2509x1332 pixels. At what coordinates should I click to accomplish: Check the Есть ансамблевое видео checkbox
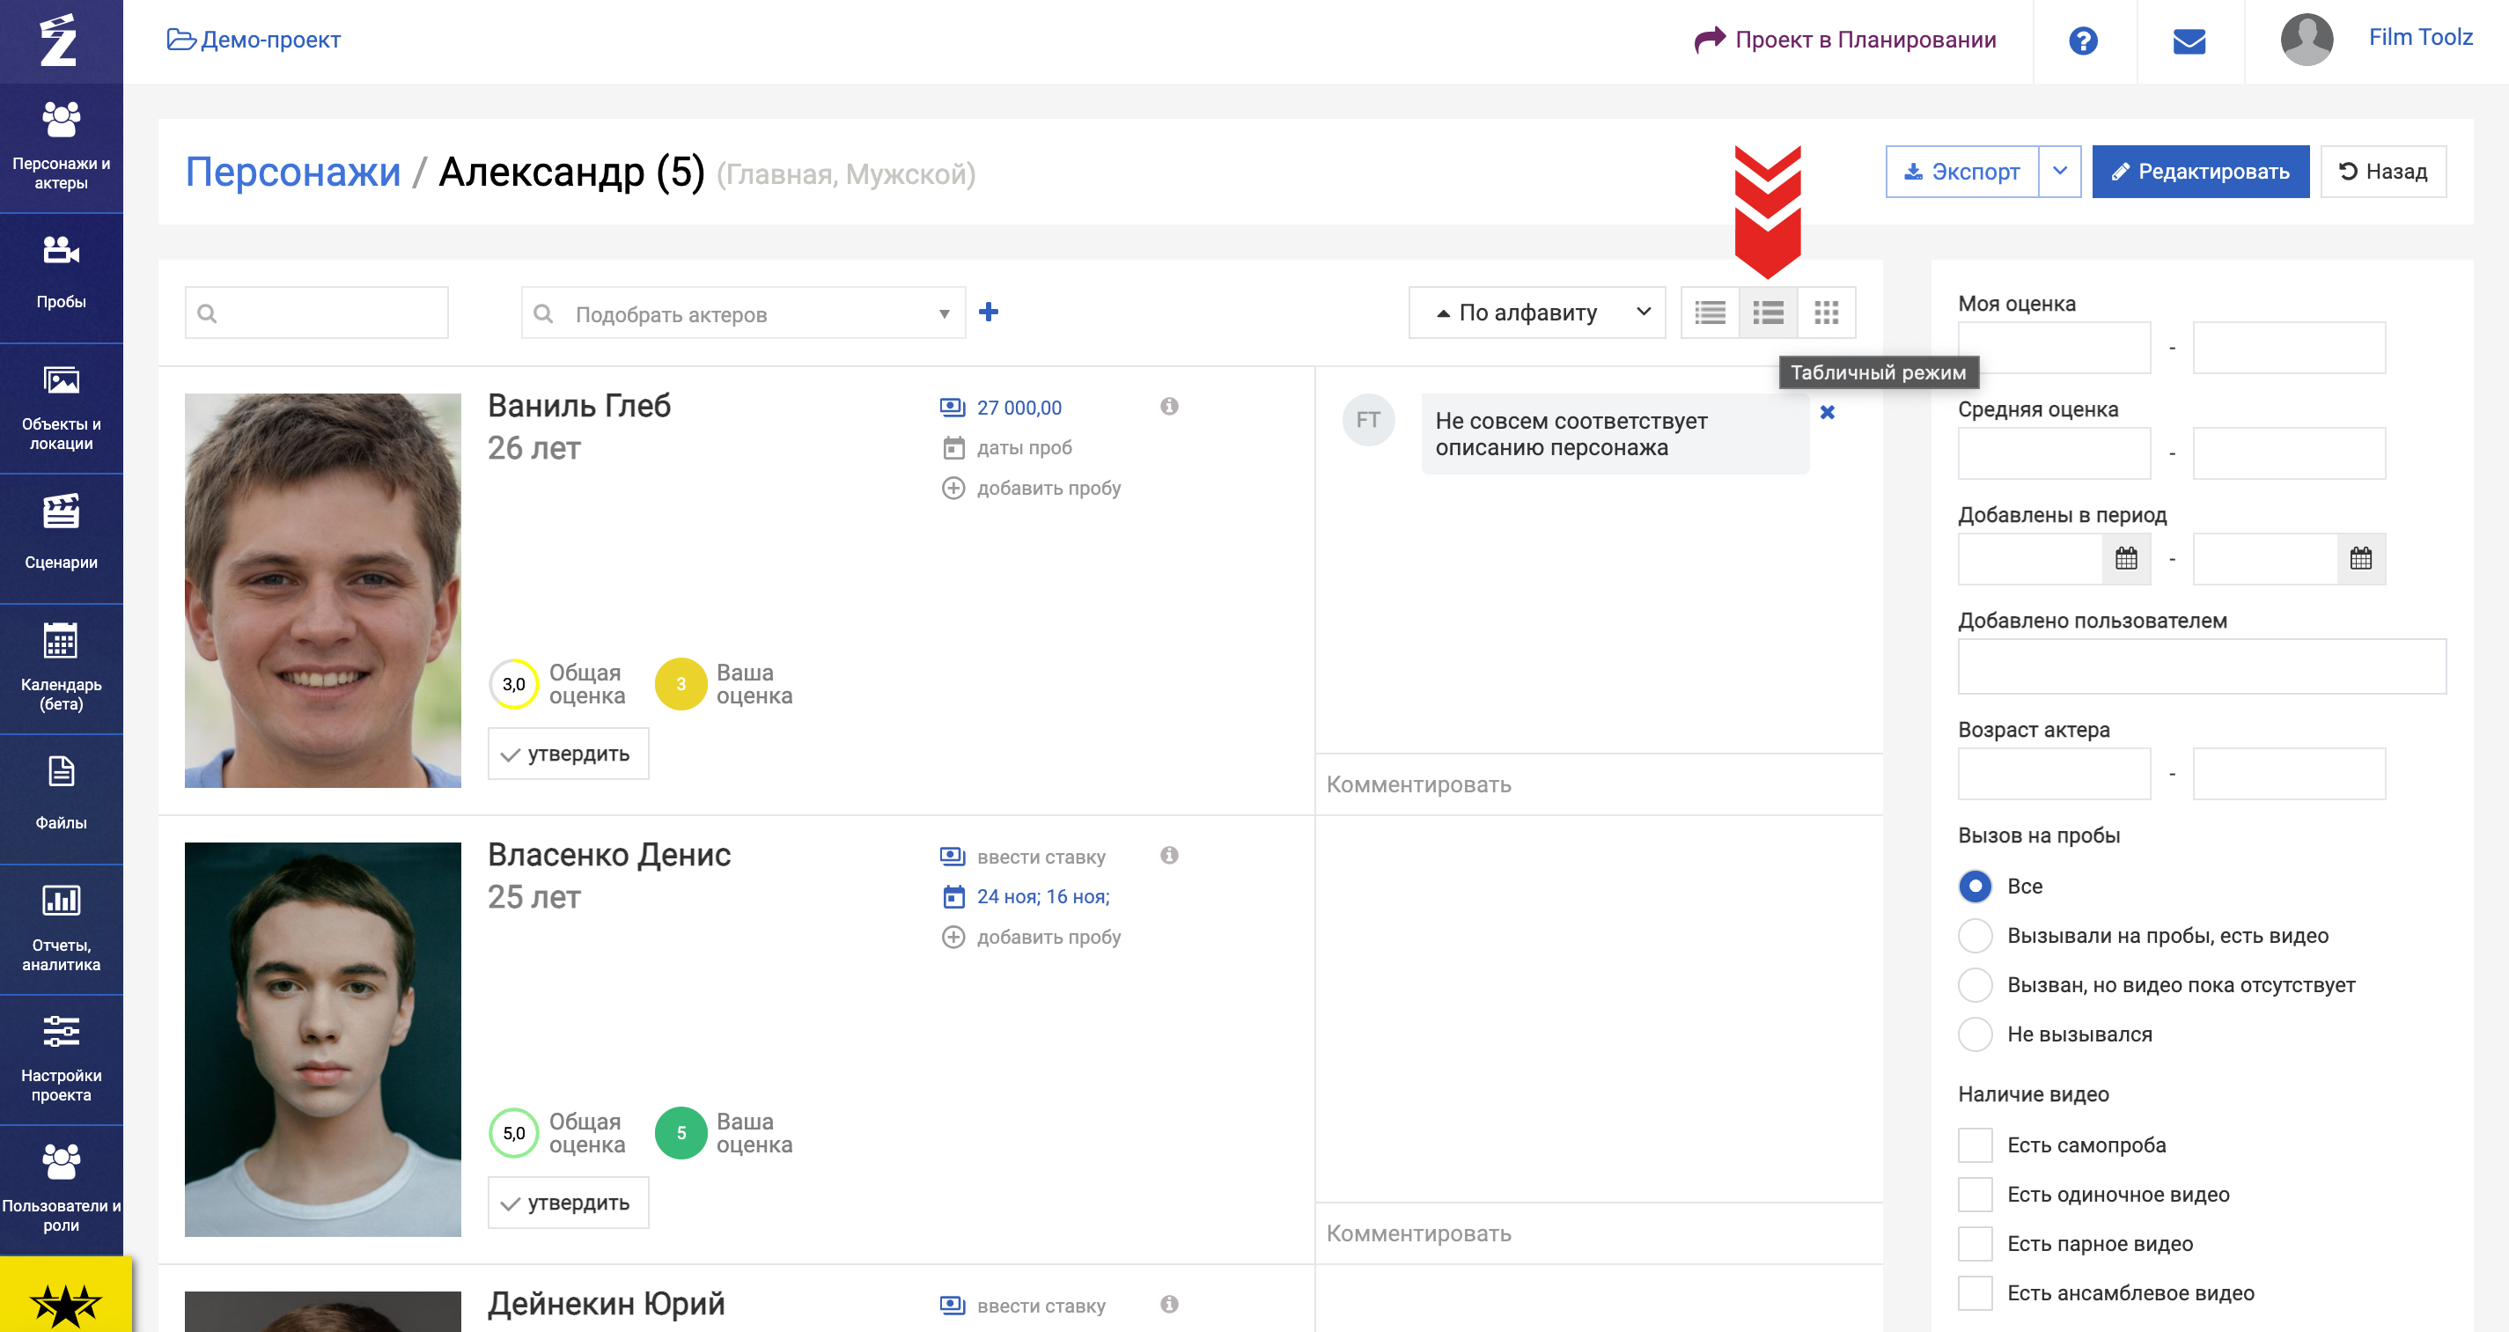pos(1975,1293)
